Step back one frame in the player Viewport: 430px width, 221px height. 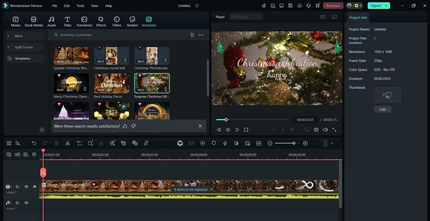[x=219, y=130]
